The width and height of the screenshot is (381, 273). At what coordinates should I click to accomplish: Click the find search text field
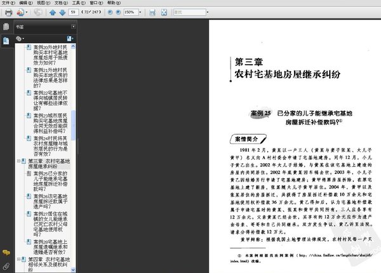[189, 12]
